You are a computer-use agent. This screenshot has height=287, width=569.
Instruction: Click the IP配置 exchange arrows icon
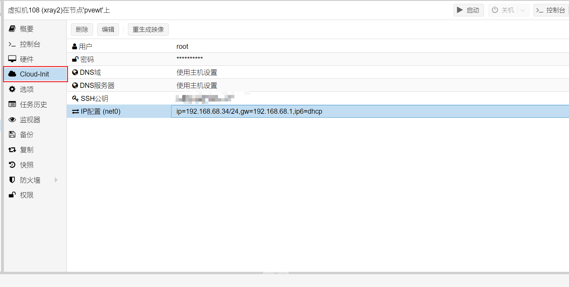pyautogui.click(x=75, y=111)
